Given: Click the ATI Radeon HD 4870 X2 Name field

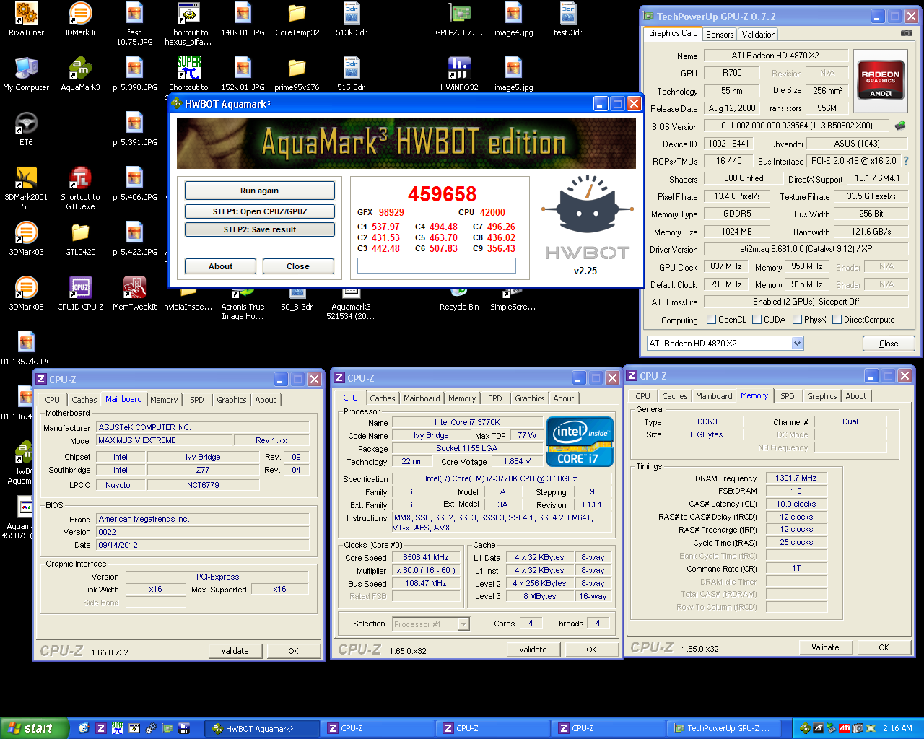Looking at the screenshot, I should (775, 56).
